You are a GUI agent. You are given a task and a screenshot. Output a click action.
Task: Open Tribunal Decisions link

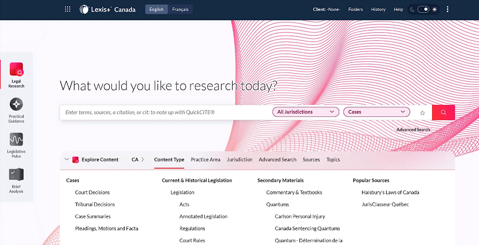point(95,205)
